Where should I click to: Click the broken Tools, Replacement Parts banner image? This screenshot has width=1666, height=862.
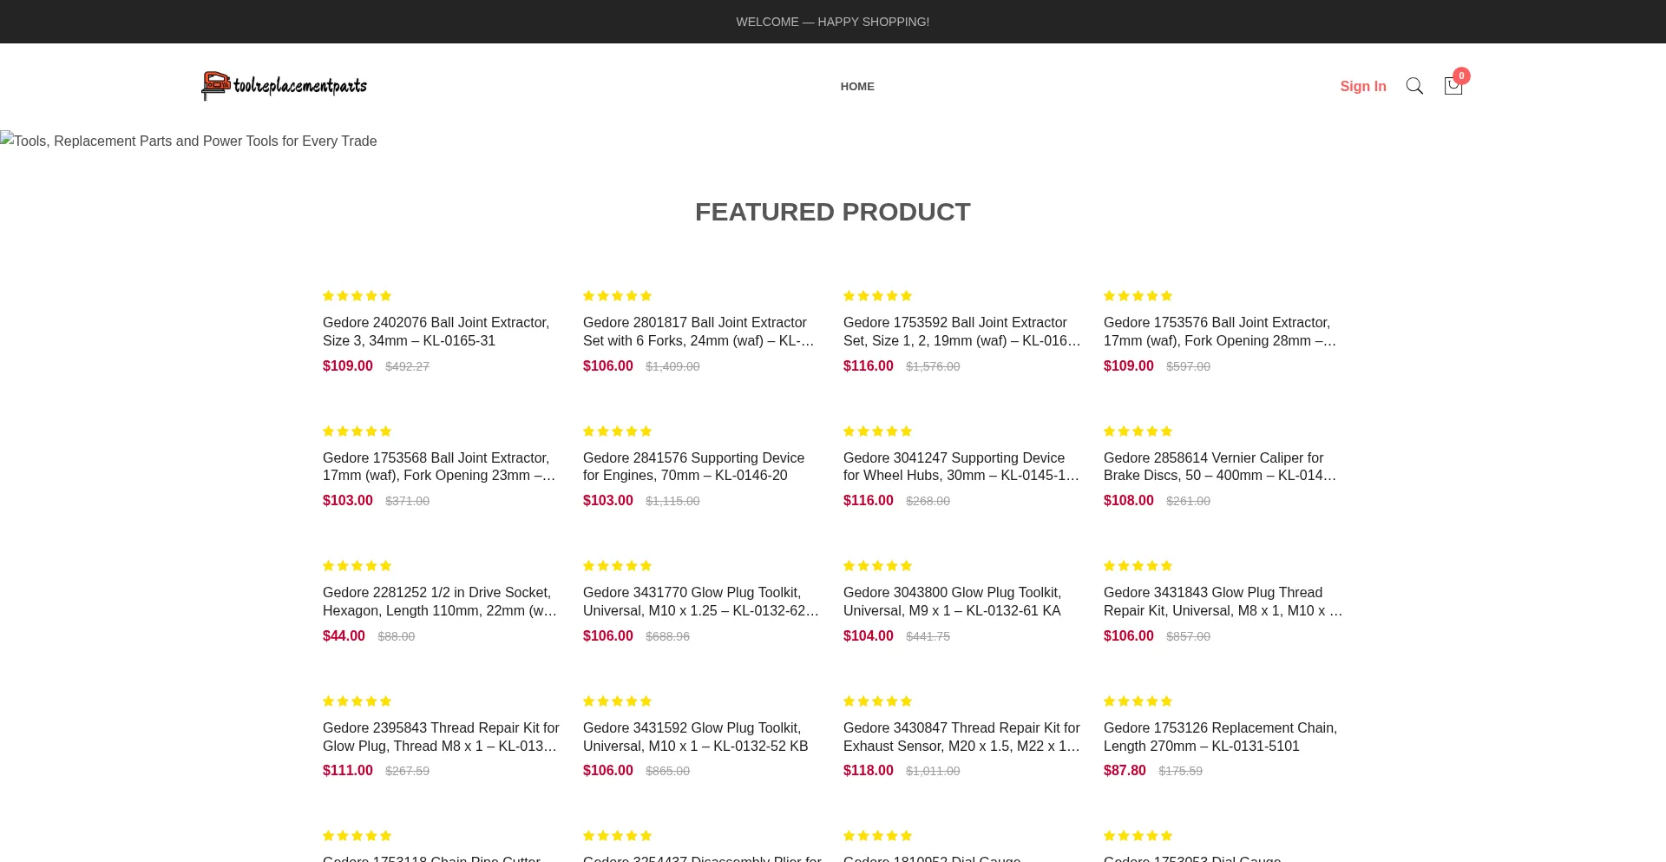tap(188, 141)
